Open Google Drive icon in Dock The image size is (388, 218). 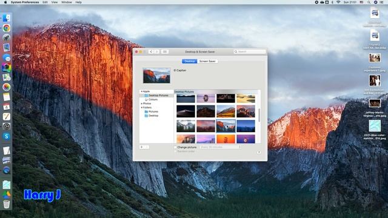click(x=7, y=194)
